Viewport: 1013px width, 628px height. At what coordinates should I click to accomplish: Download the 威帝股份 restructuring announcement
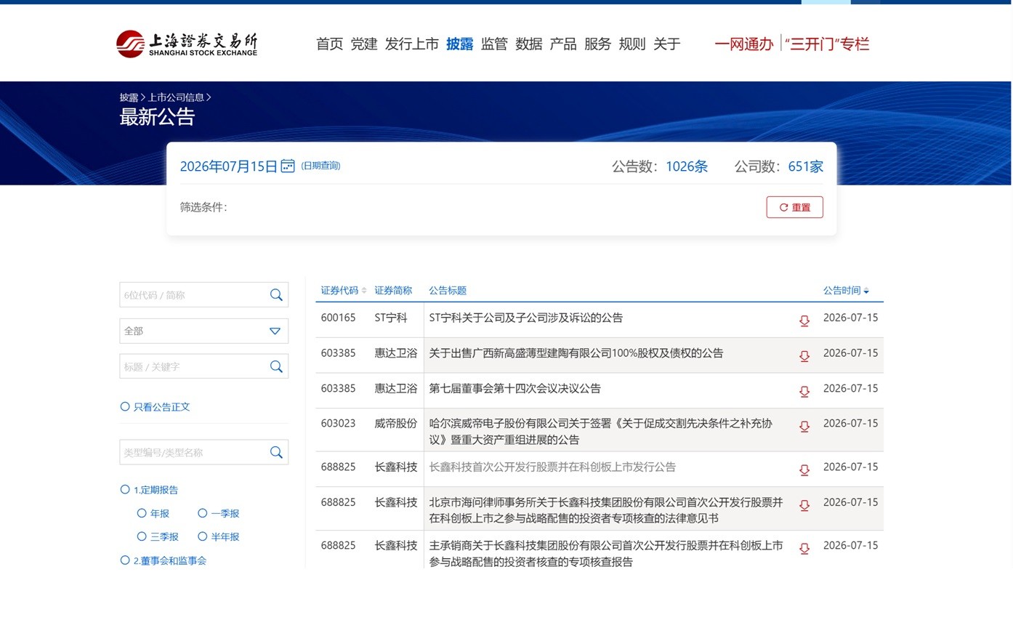point(804,426)
